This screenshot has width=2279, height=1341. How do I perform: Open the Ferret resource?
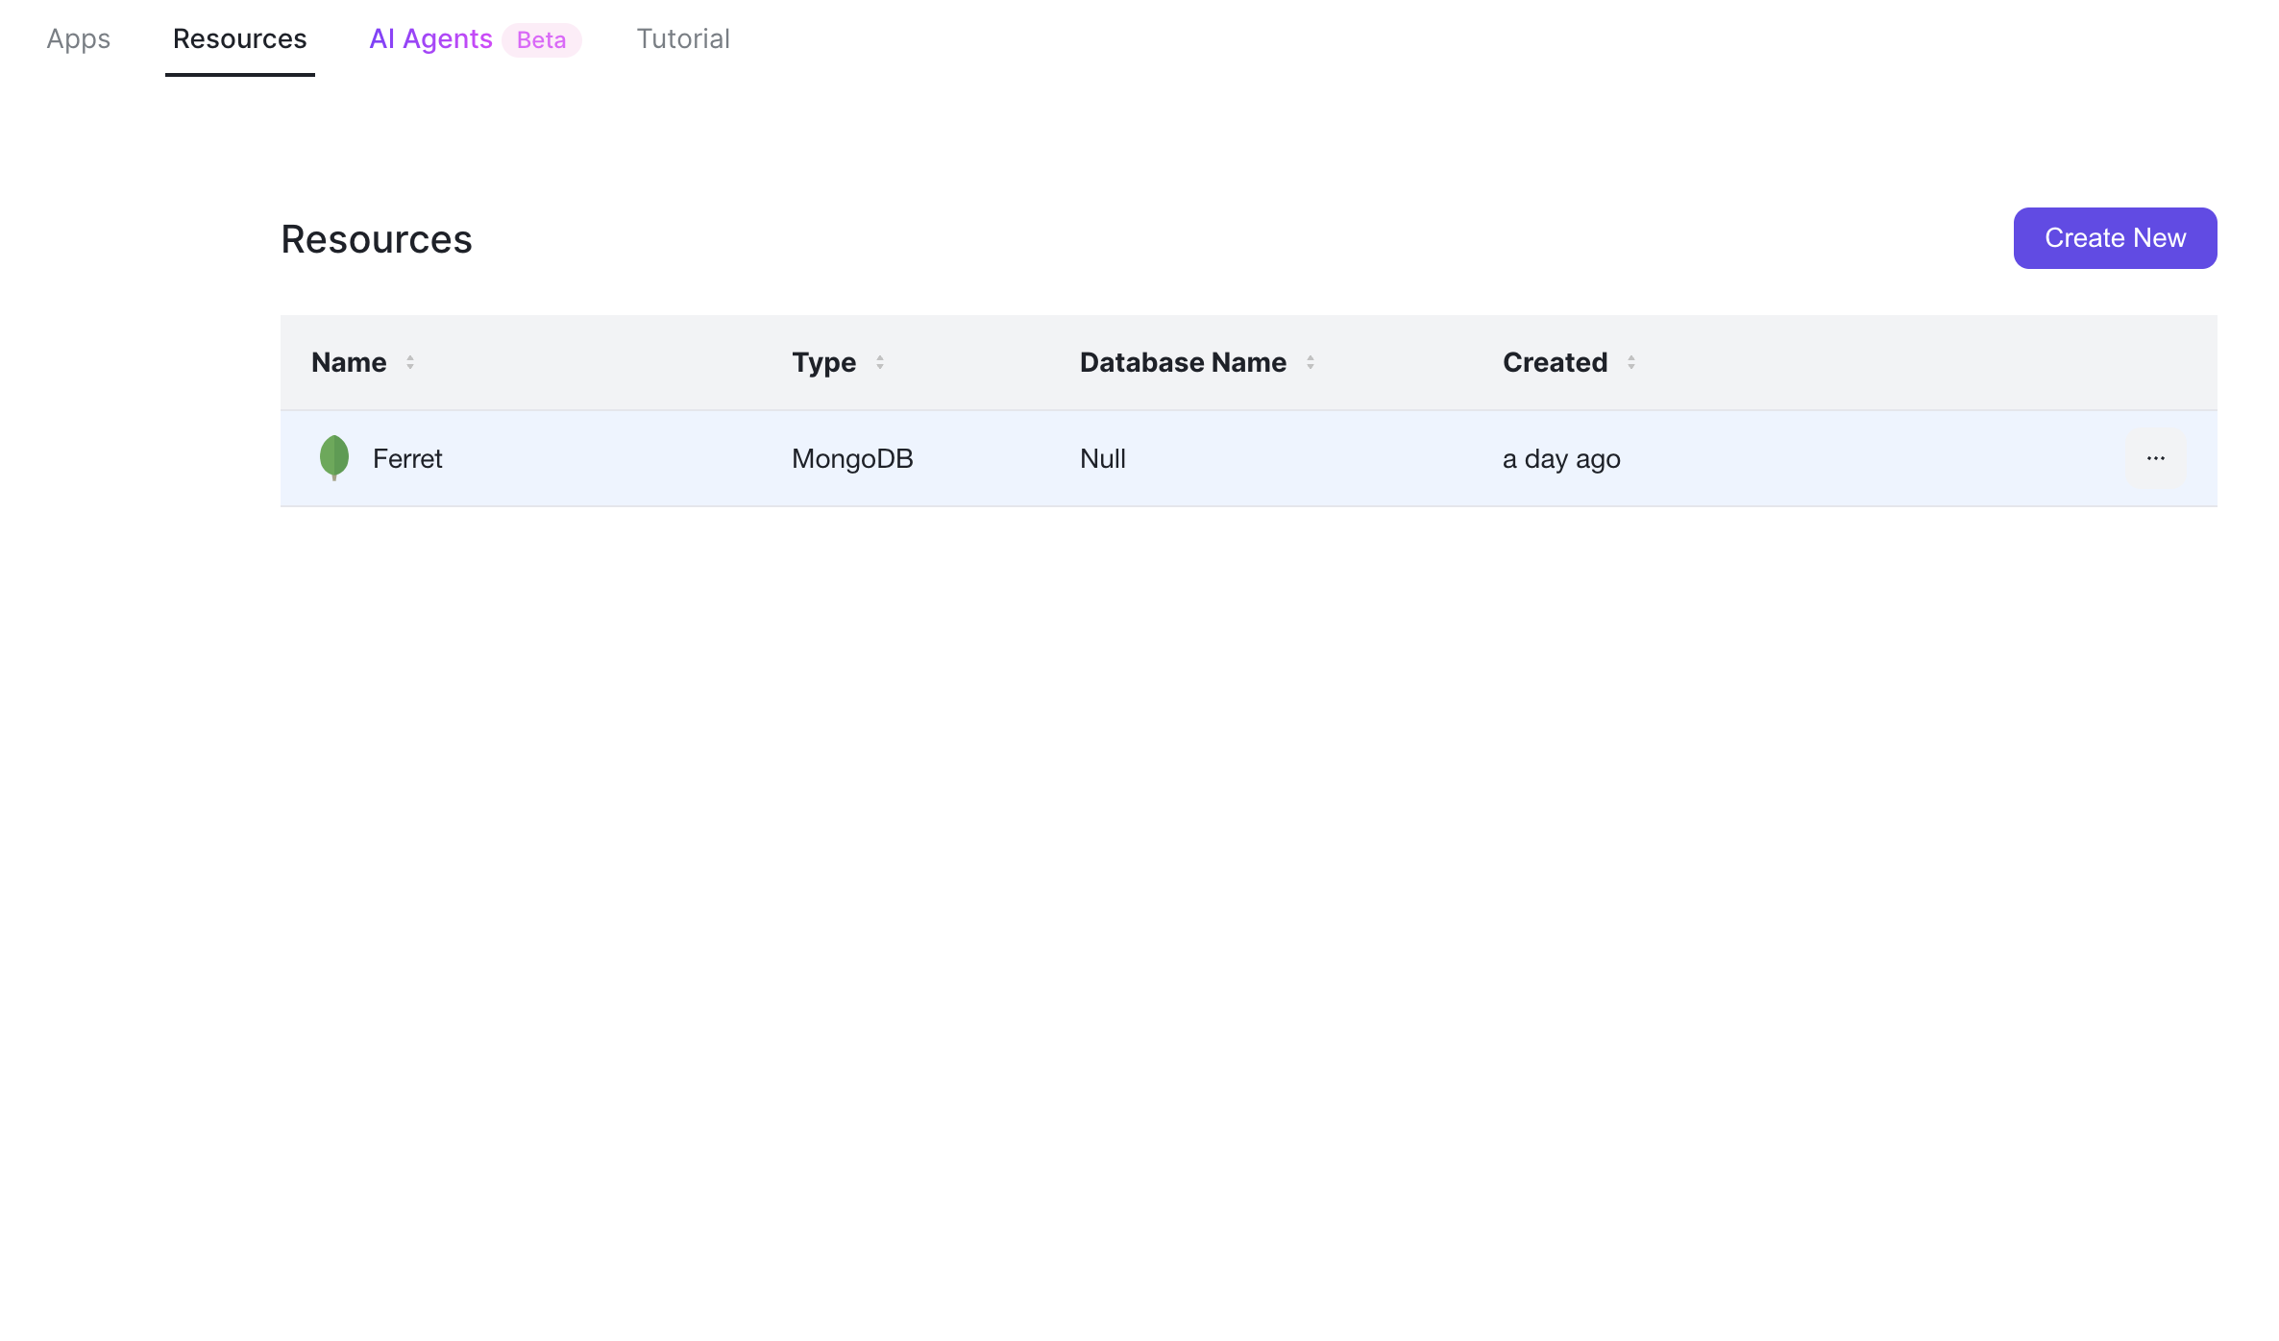pos(407,458)
